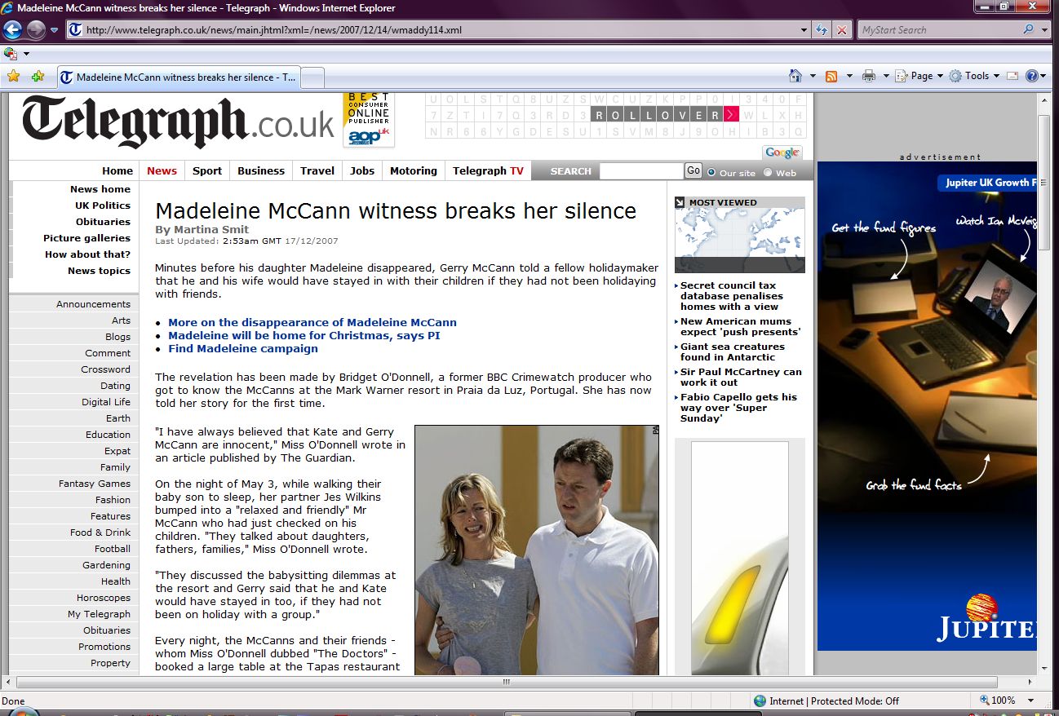The image size is (1059, 716).
Task: Select the 'Web' search radio button
Action: click(768, 172)
